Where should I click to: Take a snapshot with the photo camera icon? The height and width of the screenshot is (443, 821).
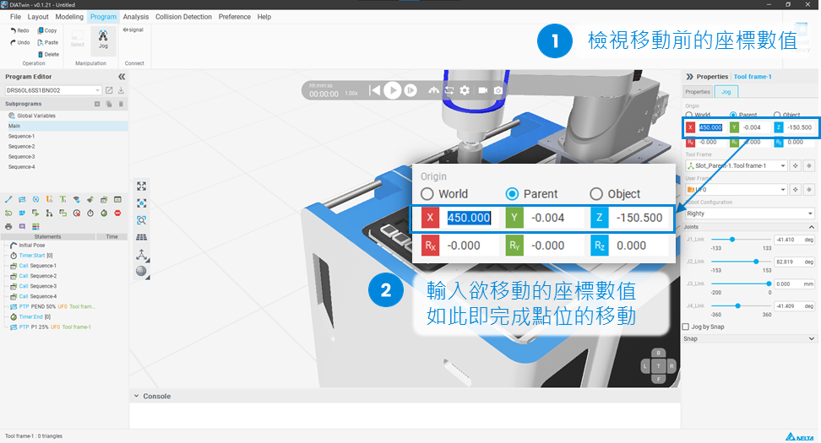pos(498,90)
